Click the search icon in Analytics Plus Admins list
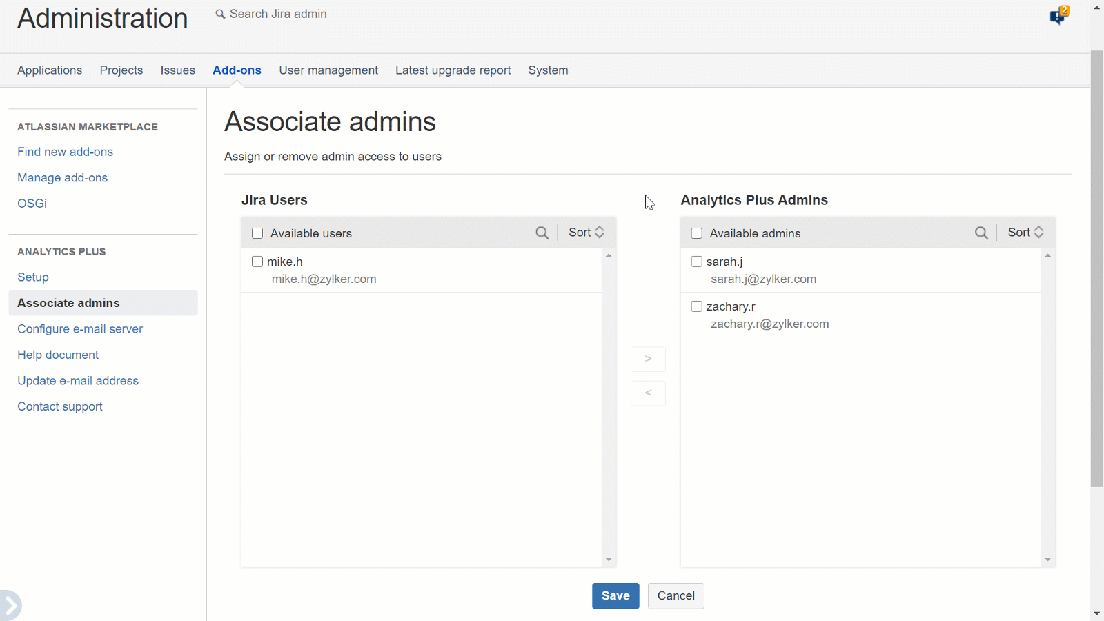1104x621 pixels. click(981, 233)
